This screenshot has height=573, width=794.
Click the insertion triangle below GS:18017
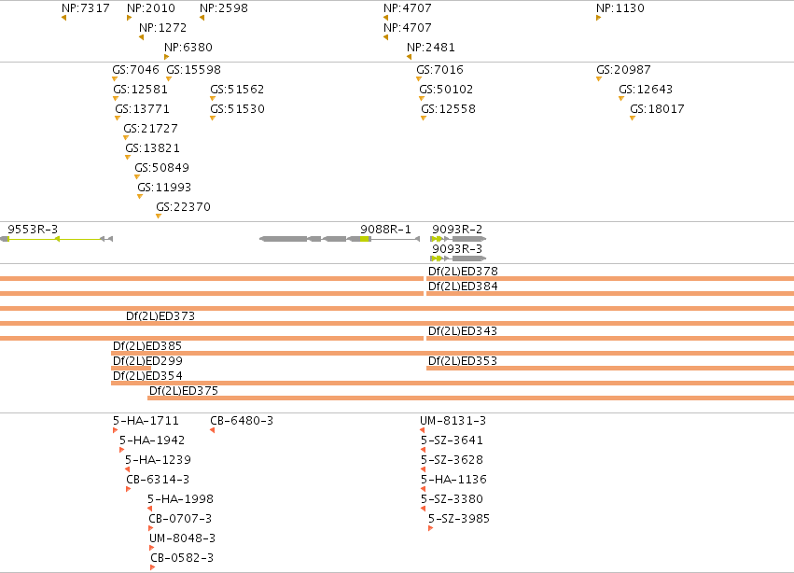[633, 118]
